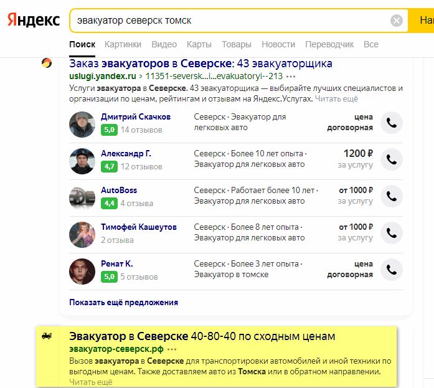Open Дмитрий Скачков avatar photo
The width and height of the screenshot is (434, 388).
tap(82, 125)
